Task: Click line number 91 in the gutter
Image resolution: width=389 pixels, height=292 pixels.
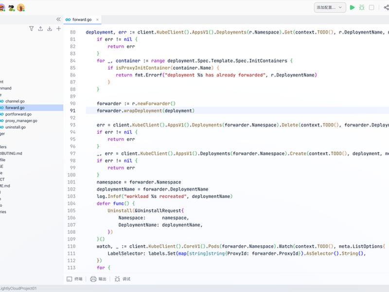Action: 72,110
